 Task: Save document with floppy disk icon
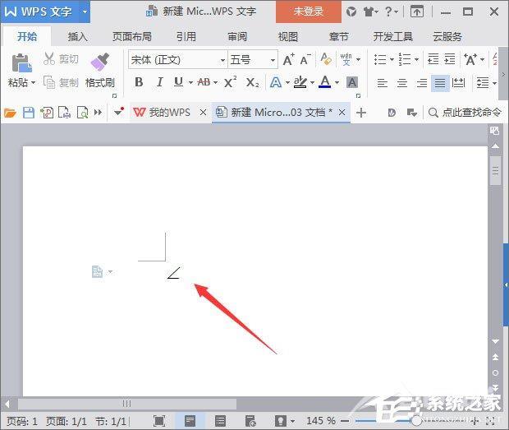29,113
